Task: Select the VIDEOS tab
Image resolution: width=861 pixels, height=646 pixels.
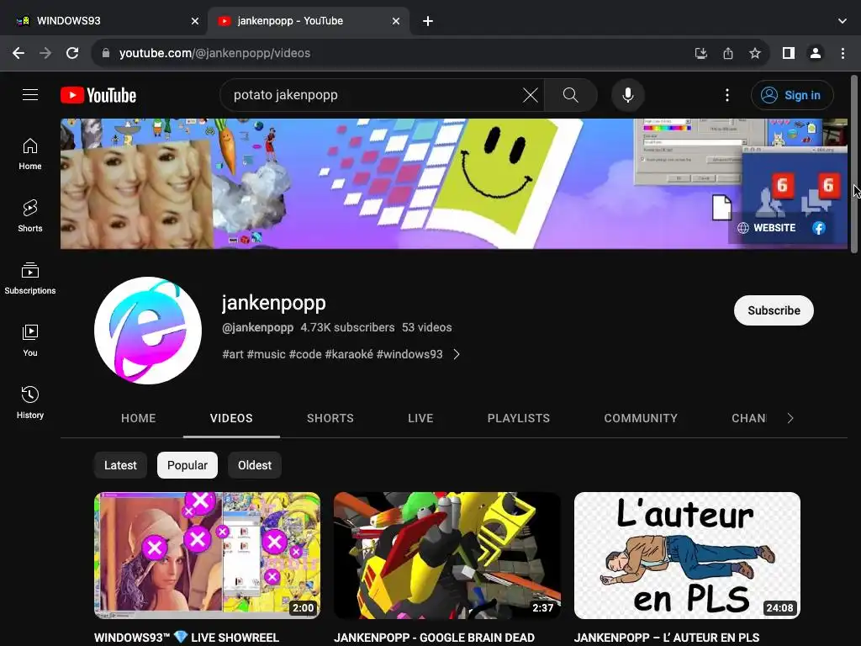Action: 231,418
